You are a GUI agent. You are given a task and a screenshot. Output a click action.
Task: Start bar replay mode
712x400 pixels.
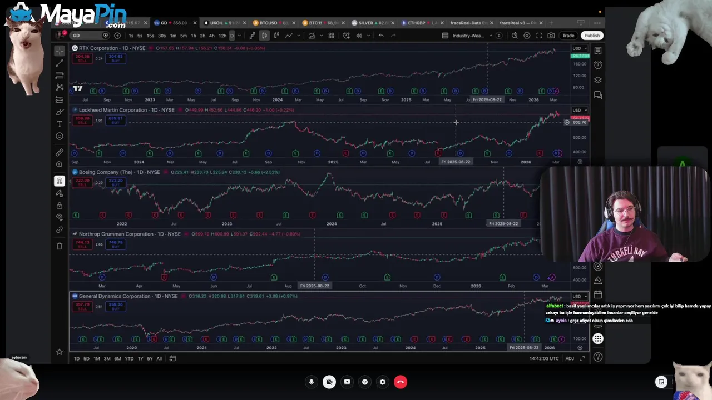(359, 36)
